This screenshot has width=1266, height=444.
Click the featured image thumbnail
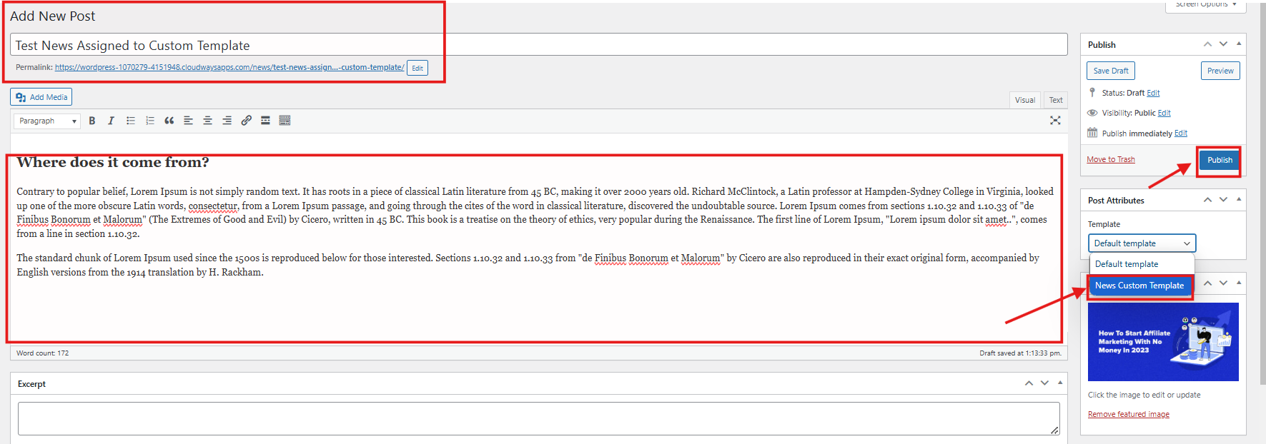(x=1163, y=342)
